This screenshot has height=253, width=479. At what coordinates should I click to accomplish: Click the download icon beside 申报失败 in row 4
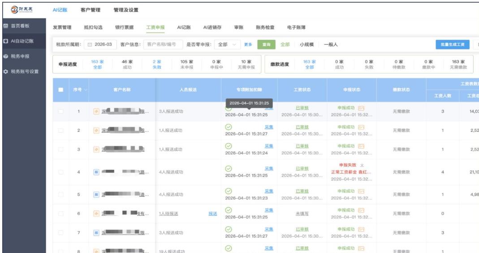(x=362, y=165)
